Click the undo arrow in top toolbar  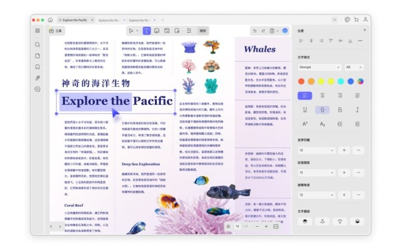pos(255,31)
